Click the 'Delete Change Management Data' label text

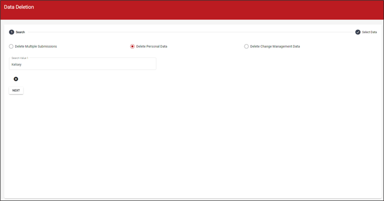point(275,46)
